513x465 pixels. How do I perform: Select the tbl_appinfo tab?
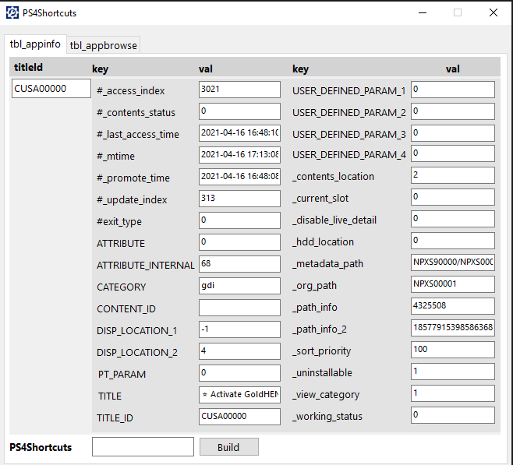(35, 44)
